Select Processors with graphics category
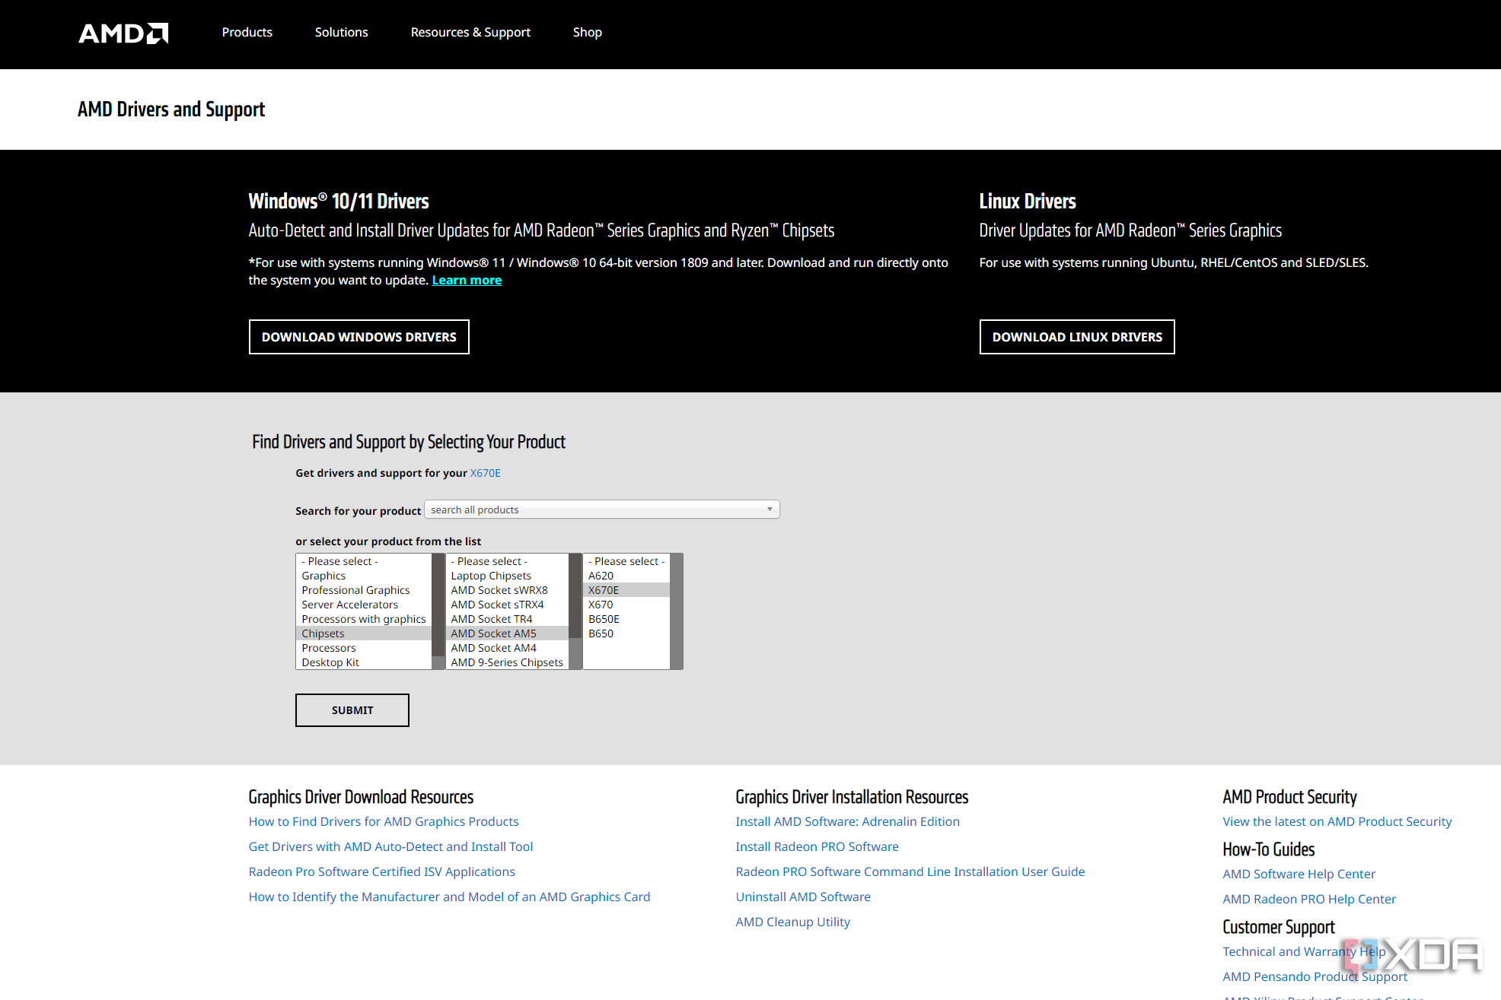 pos(364,619)
